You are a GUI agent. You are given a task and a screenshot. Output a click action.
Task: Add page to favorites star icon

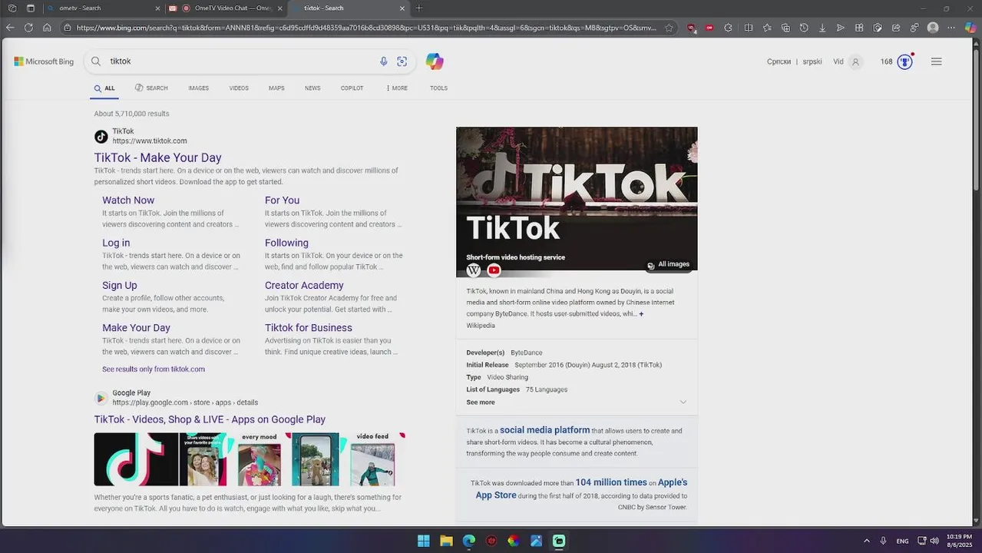pyautogui.click(x=669, y=28)
